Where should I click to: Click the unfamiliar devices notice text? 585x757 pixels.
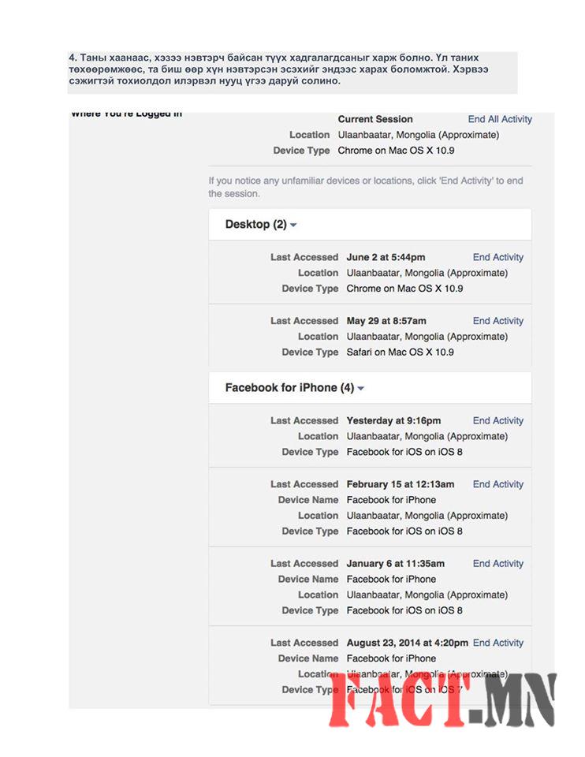pos(366,187)
